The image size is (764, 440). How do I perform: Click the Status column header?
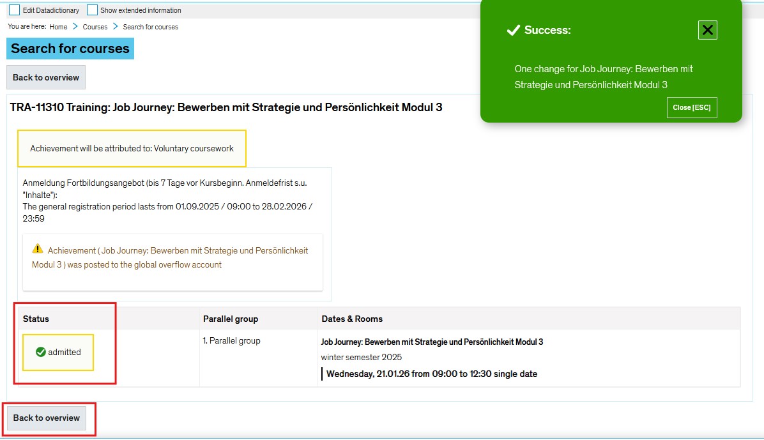tap(36, 319)
